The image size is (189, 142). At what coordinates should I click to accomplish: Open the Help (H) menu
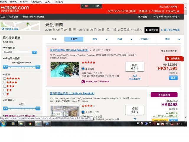(59, 2)
